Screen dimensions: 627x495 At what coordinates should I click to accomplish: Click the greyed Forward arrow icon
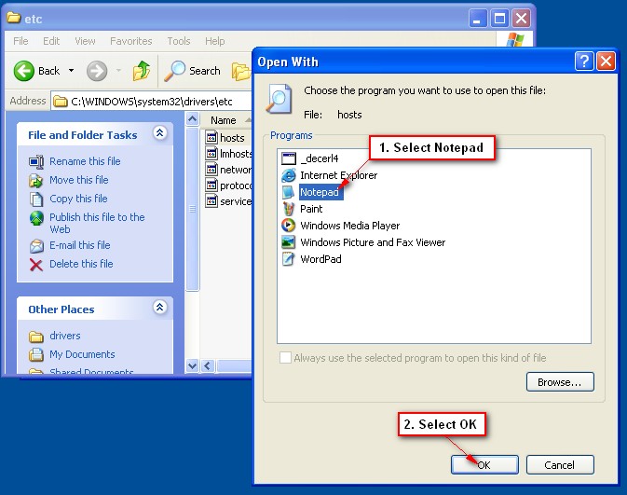pos(97,71)
